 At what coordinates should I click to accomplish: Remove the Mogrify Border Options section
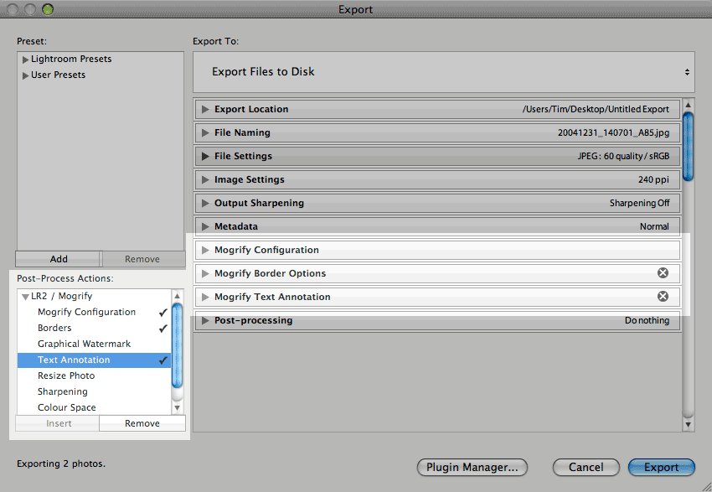pos(663,273)
